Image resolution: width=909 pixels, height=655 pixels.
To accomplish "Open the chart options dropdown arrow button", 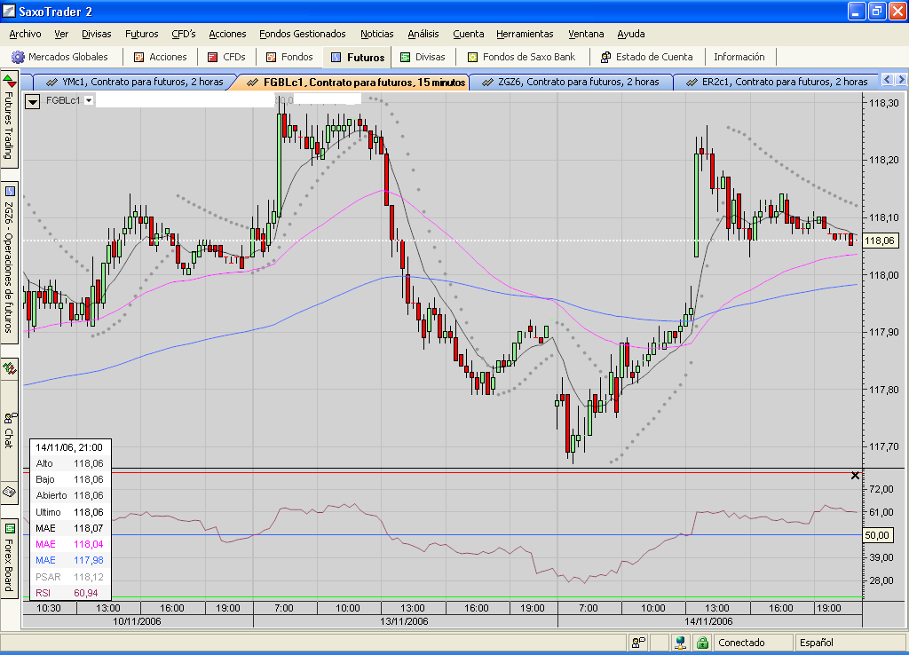I will pyautogui.click(x=33, y=101).
